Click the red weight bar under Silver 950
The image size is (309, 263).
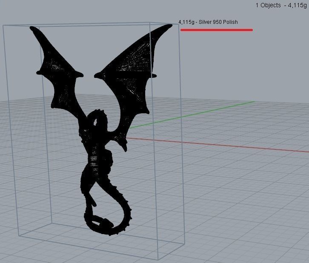[x=217, y=30]
